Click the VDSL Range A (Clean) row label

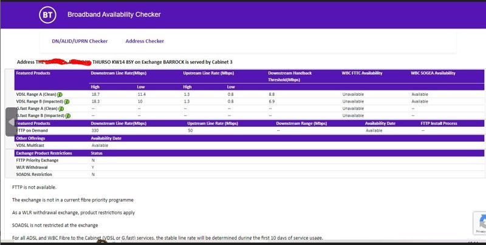[x=36, y=95]
